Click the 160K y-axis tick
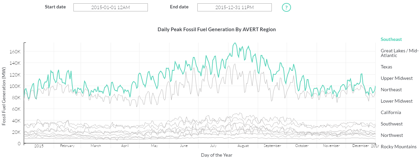 (x=15, y=52)
